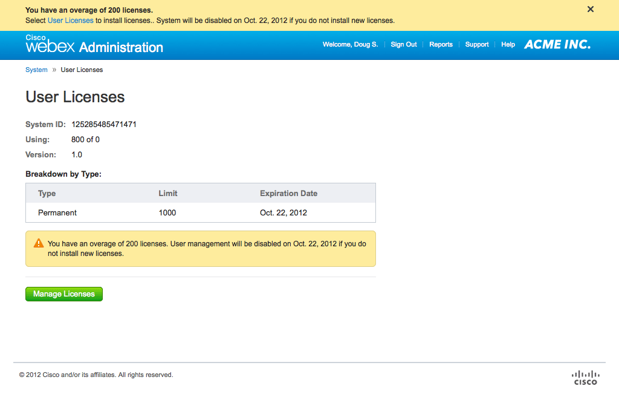This screenshot has width=619, height=397.
Task: Click the Oct. 22, 2012 expiration cell
Action: tap(284, 212)
